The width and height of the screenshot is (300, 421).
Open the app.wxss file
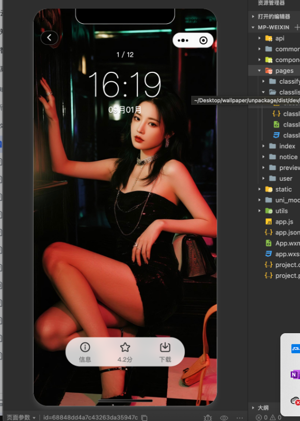tap(274, 254)
